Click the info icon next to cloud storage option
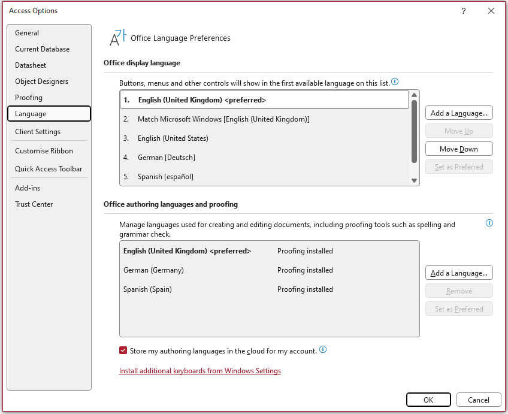The height and width of the screenshot is (414, 508). [323, 350]
